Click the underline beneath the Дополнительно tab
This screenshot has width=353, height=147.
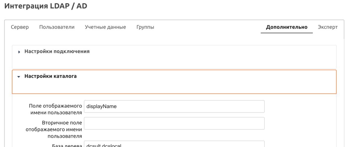tap(287, 33)
